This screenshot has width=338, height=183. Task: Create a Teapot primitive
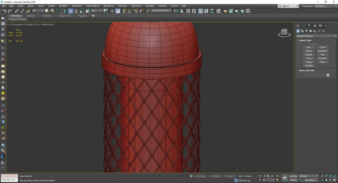pyautogui.click(x=309, y=62)
